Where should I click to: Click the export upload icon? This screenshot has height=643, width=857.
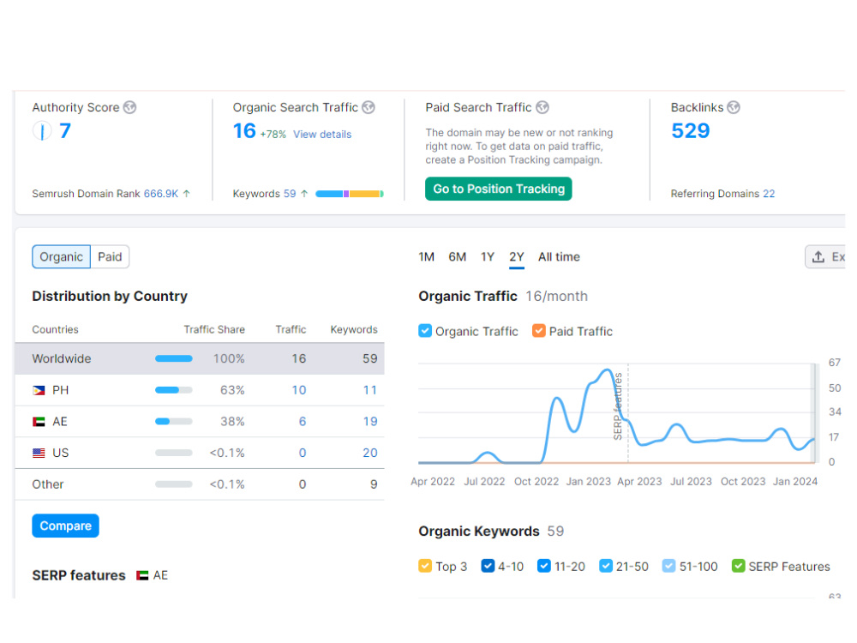[x=818, y=257]
